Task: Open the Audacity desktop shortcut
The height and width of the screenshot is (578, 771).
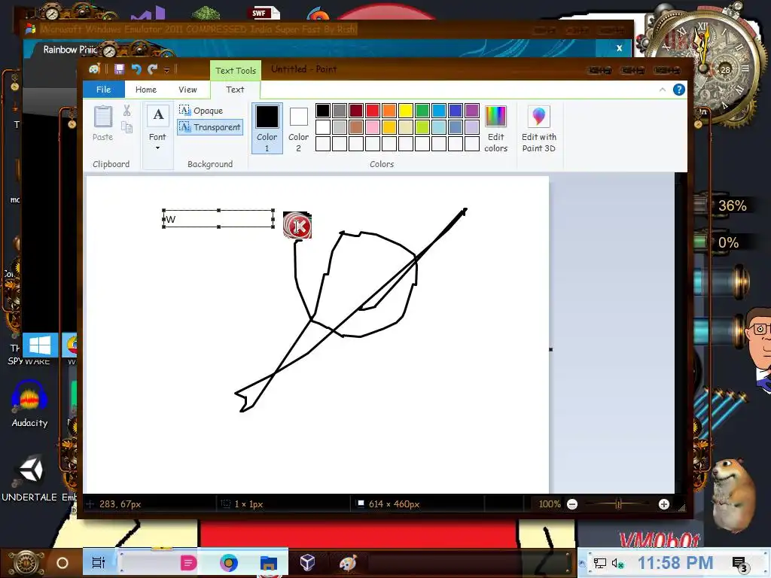Action: coord(29,404)
